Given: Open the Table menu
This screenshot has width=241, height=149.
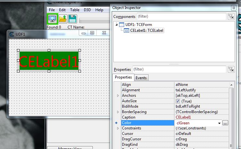Looking at the screenshot, I should pyautogui.click(x=75, y=10).
